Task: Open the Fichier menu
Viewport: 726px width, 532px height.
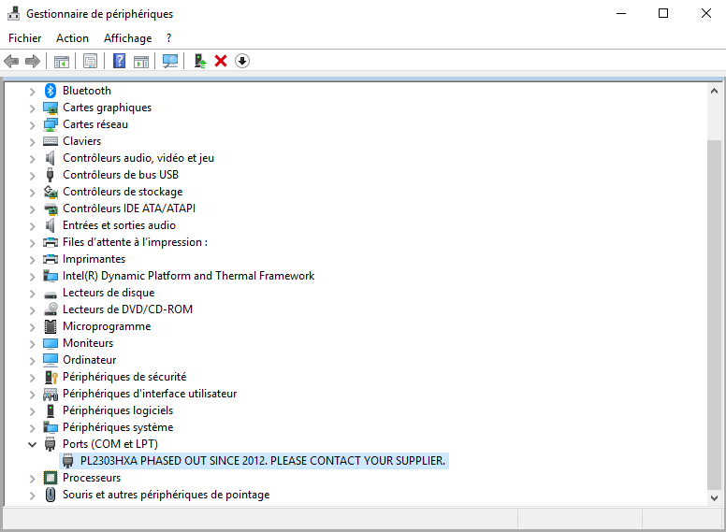Action: click(25, 38)
